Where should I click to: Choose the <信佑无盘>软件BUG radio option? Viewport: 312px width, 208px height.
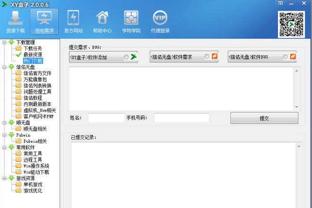coord(285,57)
